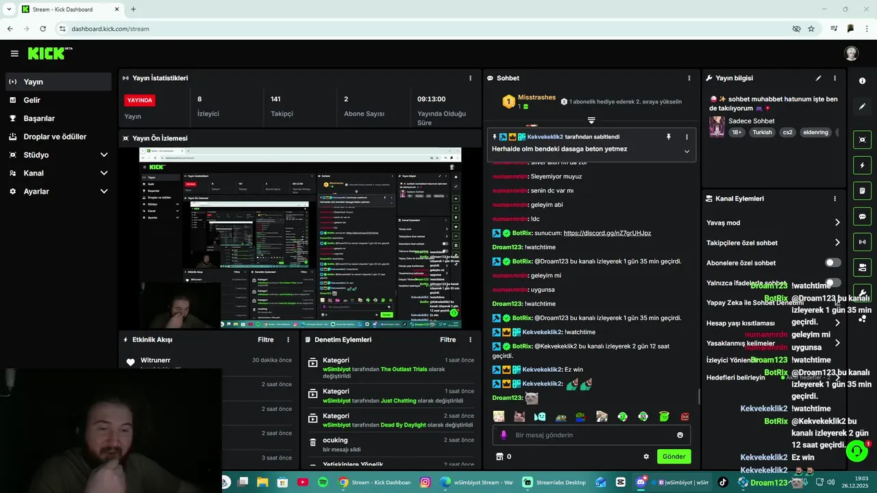This screenshot has width=877, height=493.
Task: Open Streamlabs Desktop from taskbar
Action: coord(554,482)
